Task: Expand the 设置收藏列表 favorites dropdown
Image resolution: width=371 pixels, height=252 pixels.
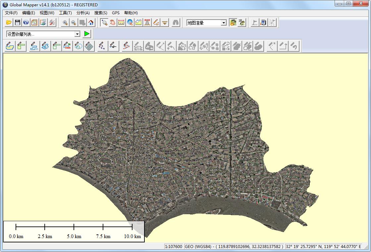Action: pyautogui.click(x=77, y=34)
